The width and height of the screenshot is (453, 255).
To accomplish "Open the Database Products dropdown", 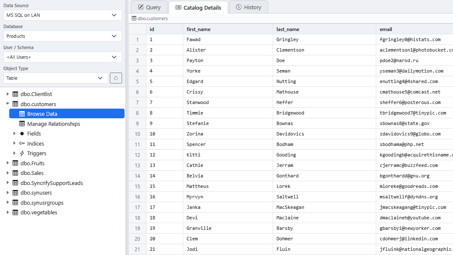I will [62, 36].
